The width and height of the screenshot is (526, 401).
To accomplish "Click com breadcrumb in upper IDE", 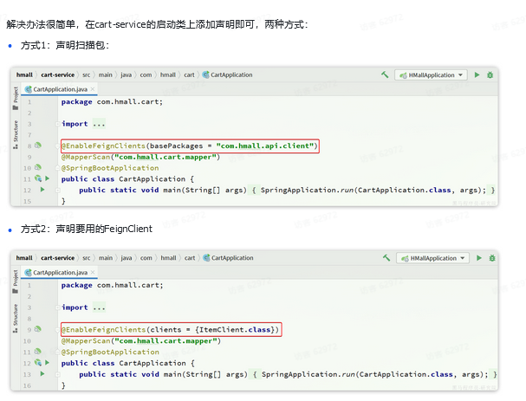I will pos(146,74).
